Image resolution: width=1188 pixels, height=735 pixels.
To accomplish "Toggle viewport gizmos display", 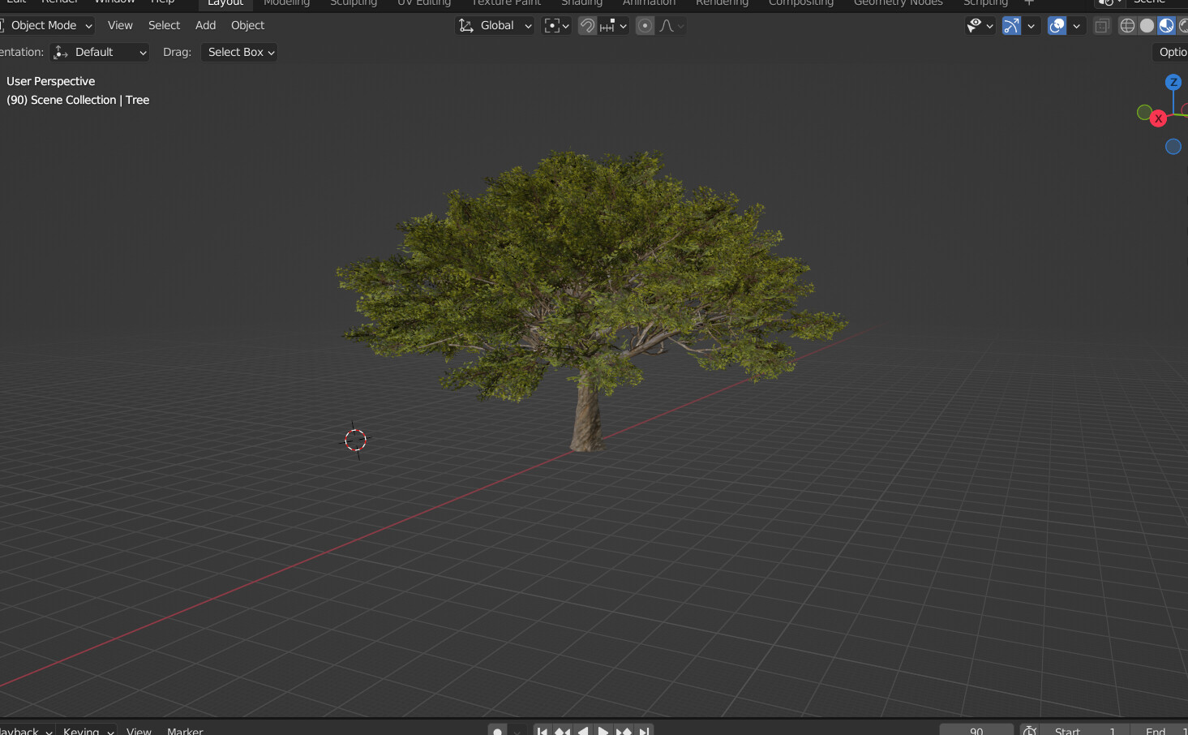I will (1010, 25).
